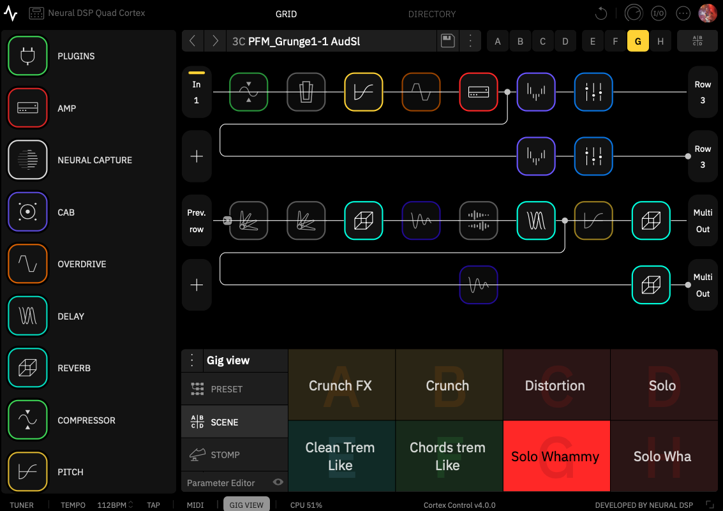
Task: Toggle the scene mode ABCD button
Action: coord(697,41)
